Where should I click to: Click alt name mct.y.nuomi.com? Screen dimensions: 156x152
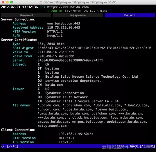[x=52, y=126]
